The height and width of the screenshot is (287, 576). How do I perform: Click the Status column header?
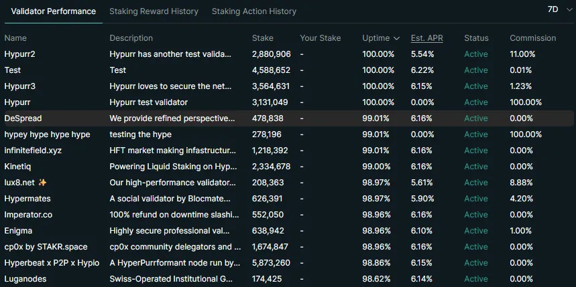476,38
